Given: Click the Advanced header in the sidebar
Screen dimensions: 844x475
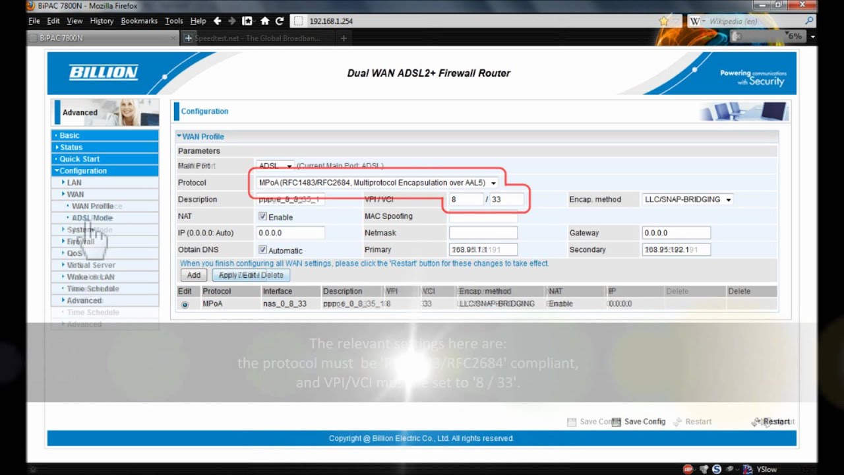Looking at the screenshot, I should [x=105, y=112].
